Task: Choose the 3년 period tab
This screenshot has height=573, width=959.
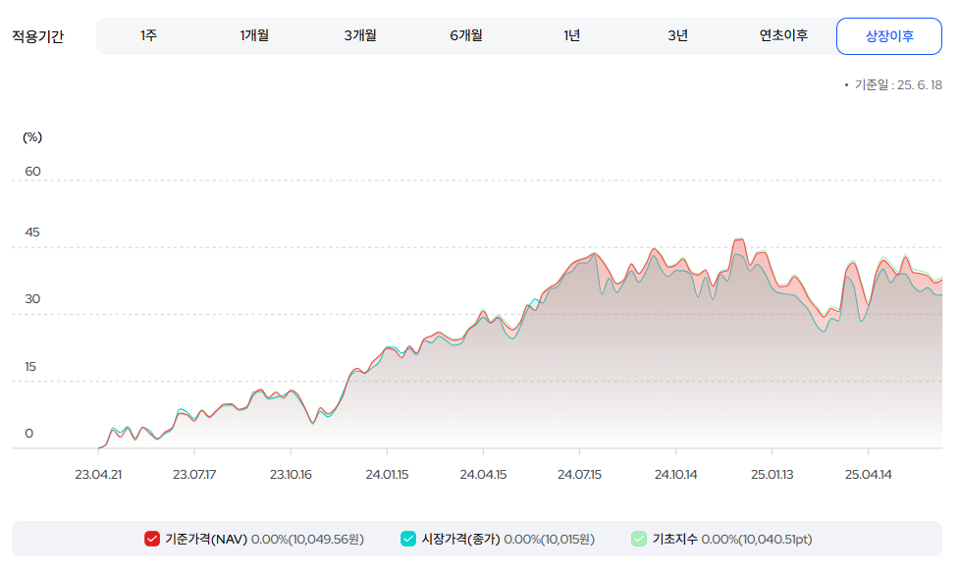Action: point(677,36)
